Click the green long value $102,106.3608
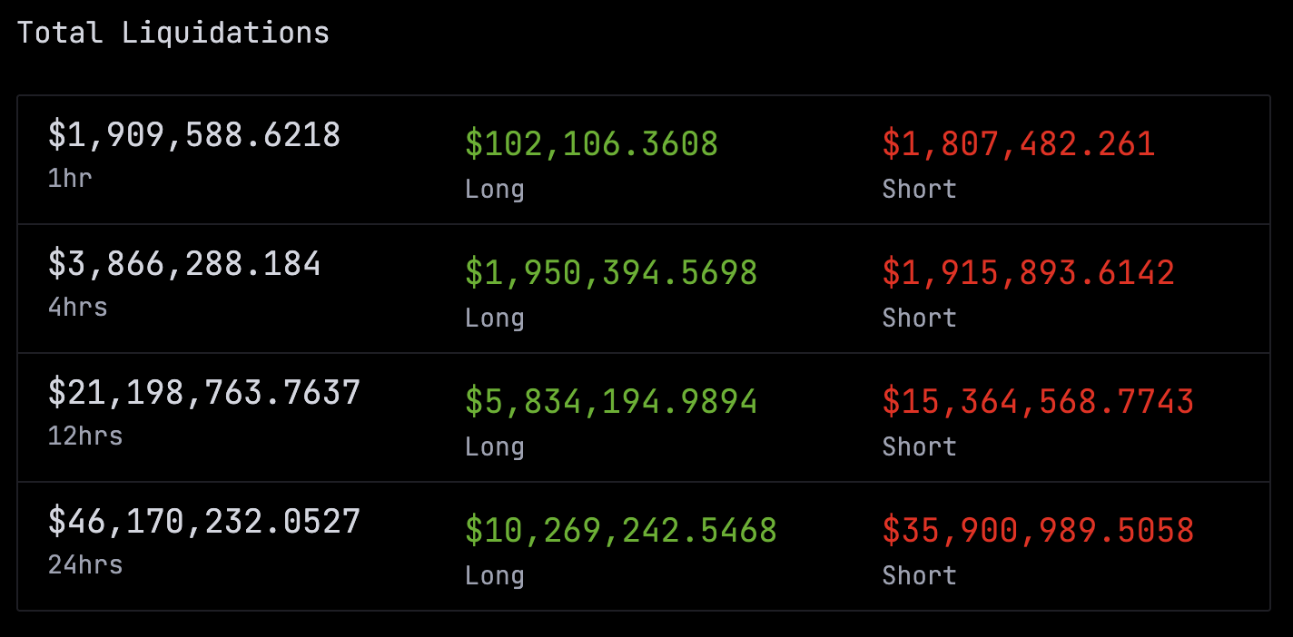Screen dimensions: 1293x637 [x=591, y=144]
